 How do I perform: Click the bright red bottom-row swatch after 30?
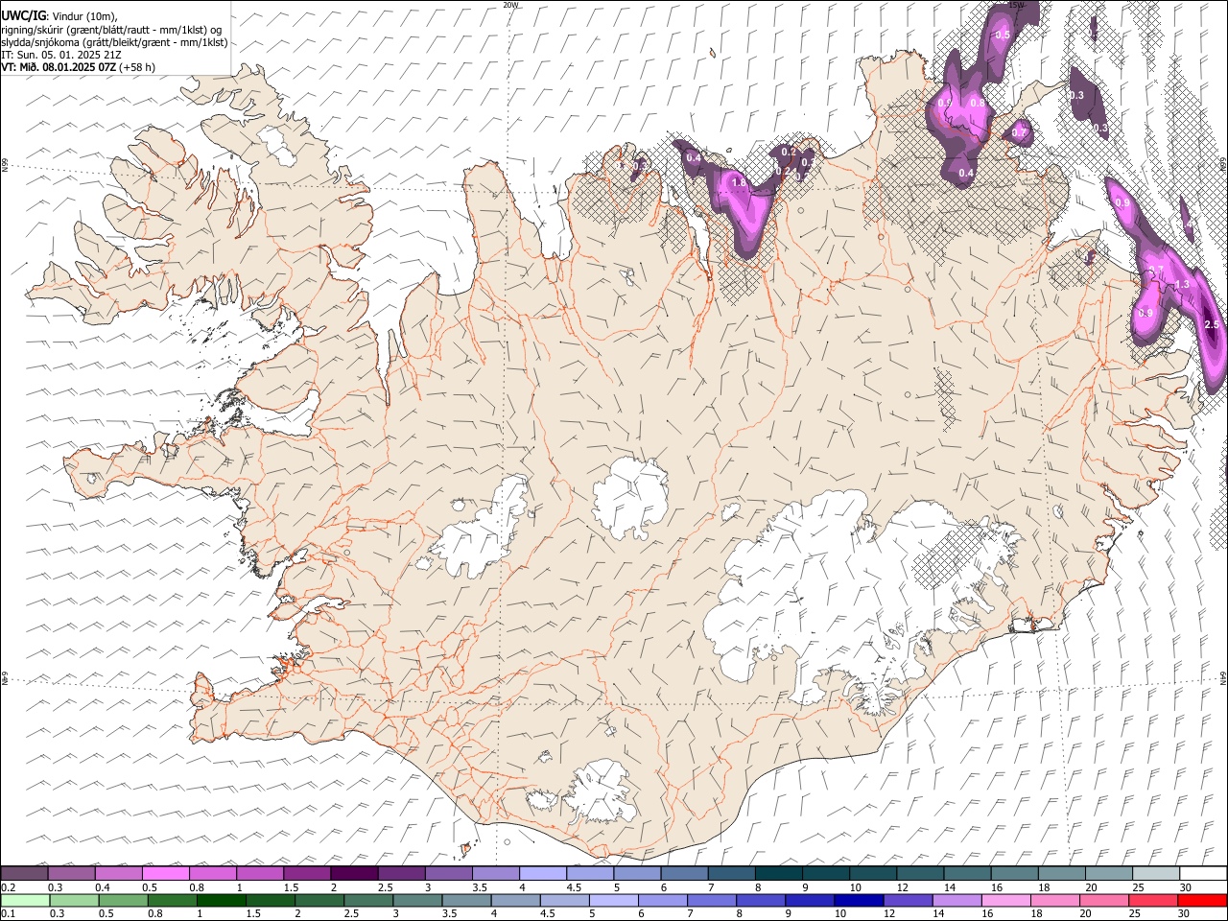(x=1201, y=900)
